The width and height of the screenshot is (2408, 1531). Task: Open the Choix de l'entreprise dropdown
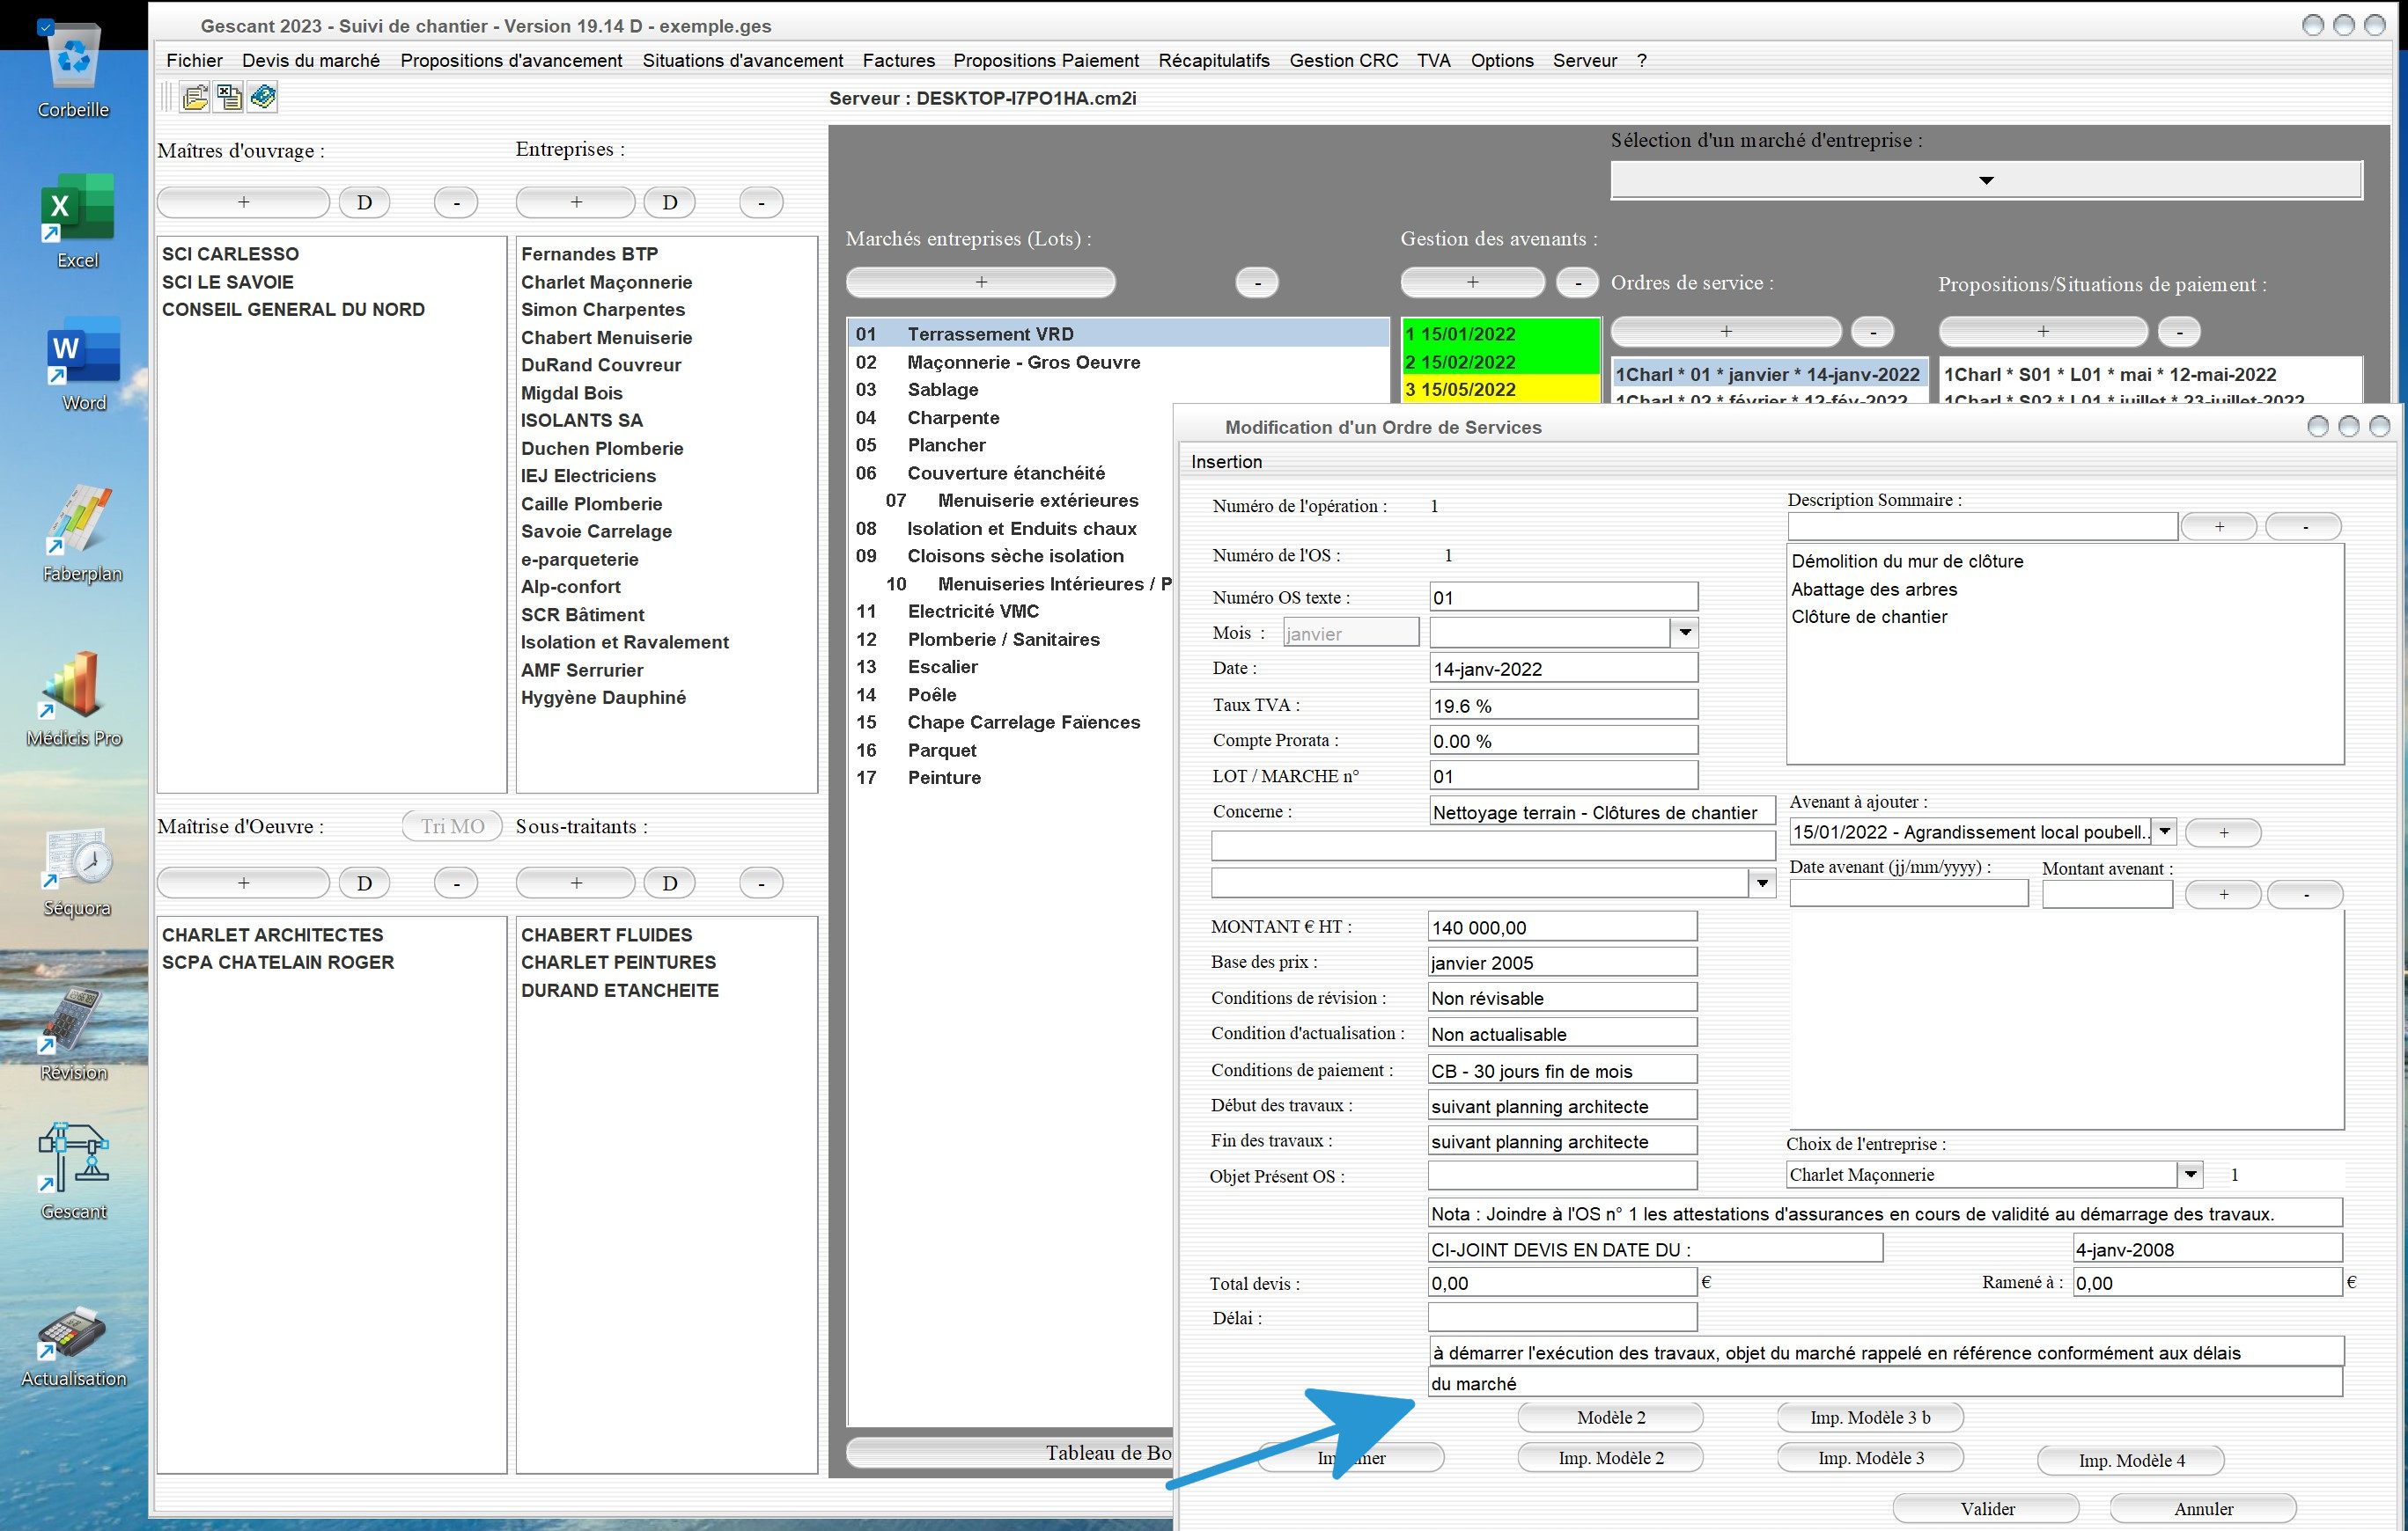[2189, 1175]
